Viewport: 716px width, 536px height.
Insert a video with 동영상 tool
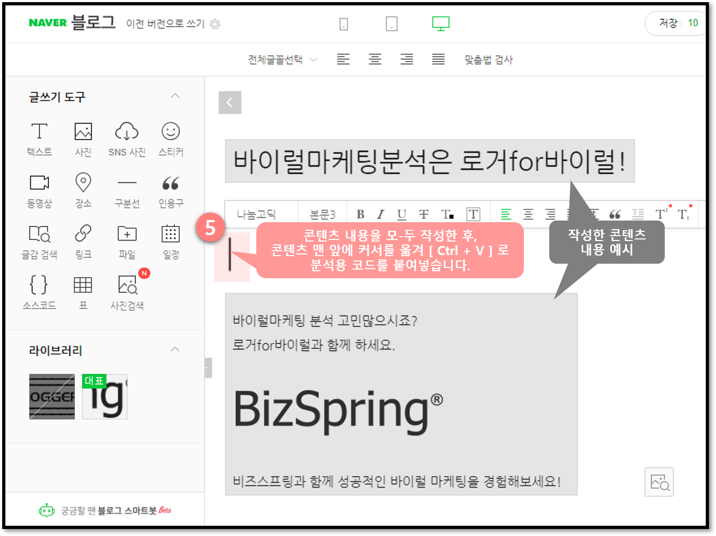(x=39, y=190)
